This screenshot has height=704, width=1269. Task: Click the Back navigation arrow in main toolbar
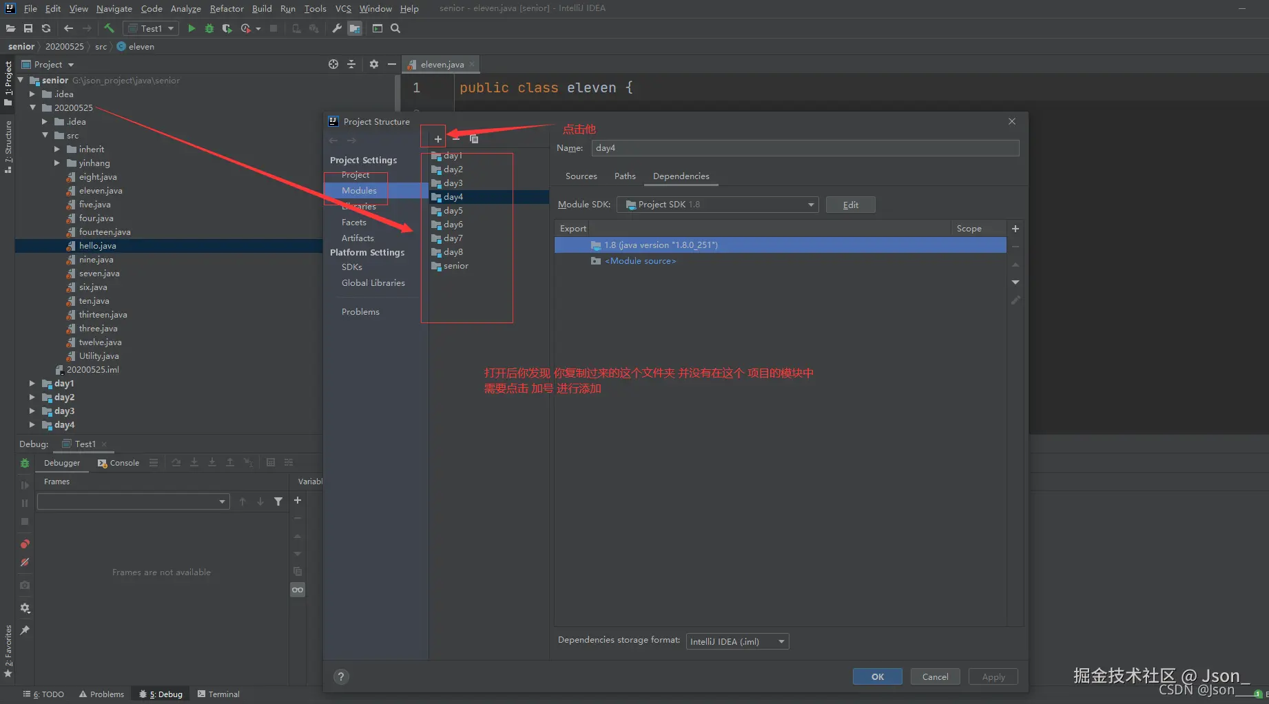[x=68, y=28]
